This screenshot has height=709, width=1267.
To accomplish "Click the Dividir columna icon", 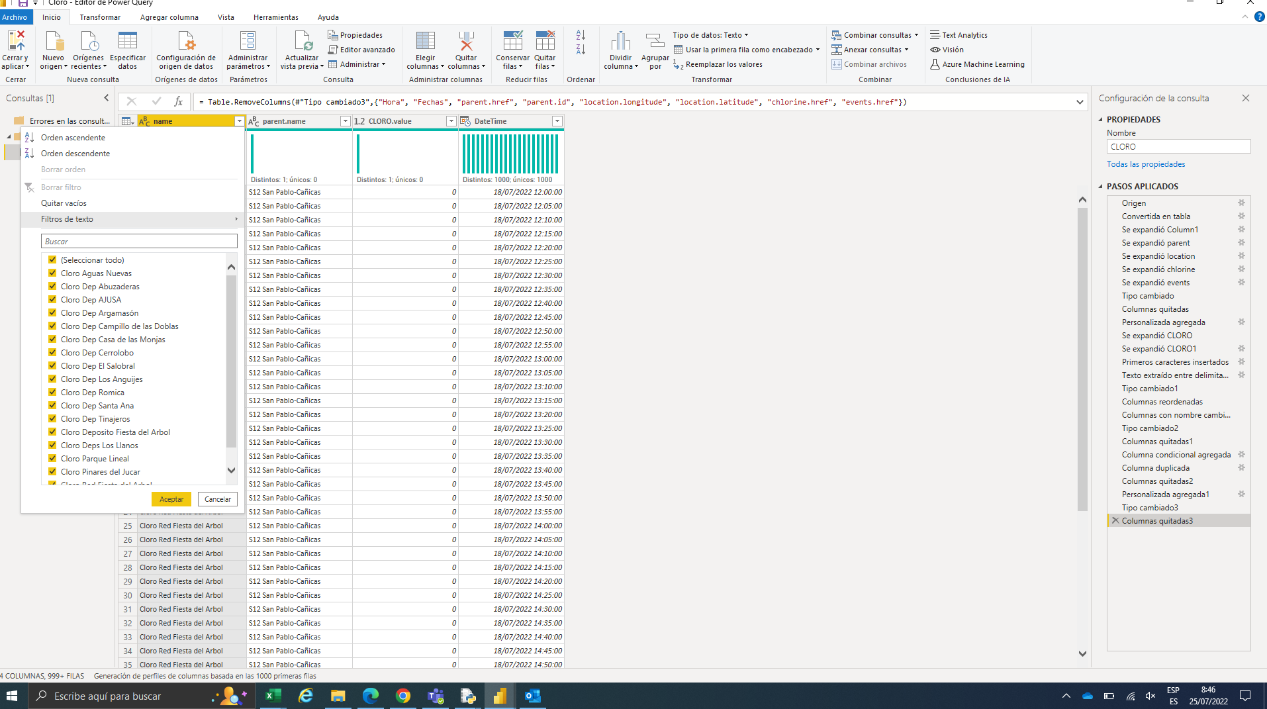I will tap(621, 41).
